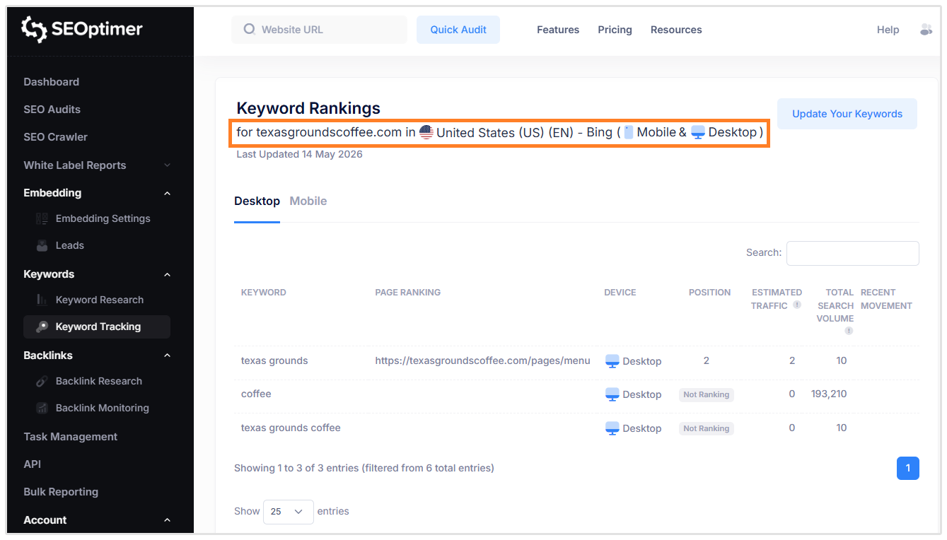Open the Show entries dropdown
This screenshot has width=947, height=540.
(x=288, y=511)
